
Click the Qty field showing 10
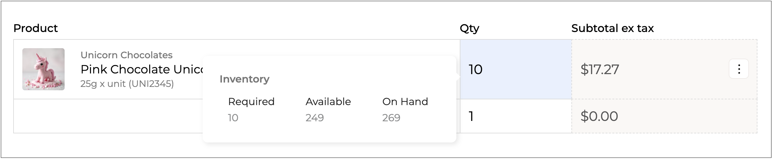515,69
